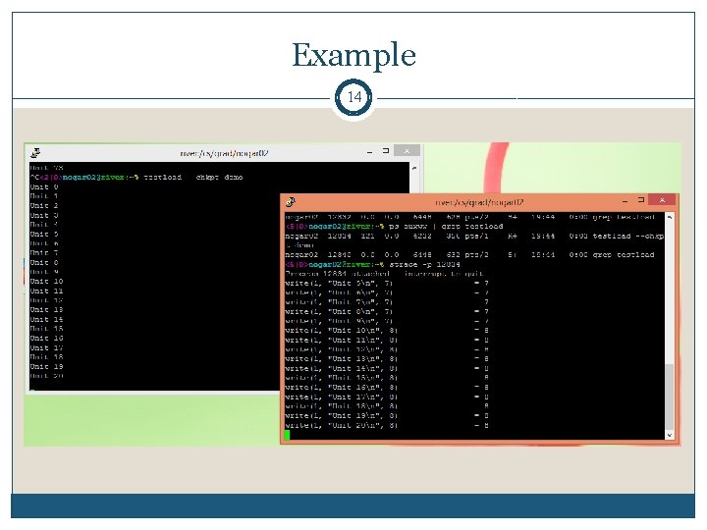Click the front terminal title bar text
The height and width of the screenshot is (530, 707).
coord(479,202)
